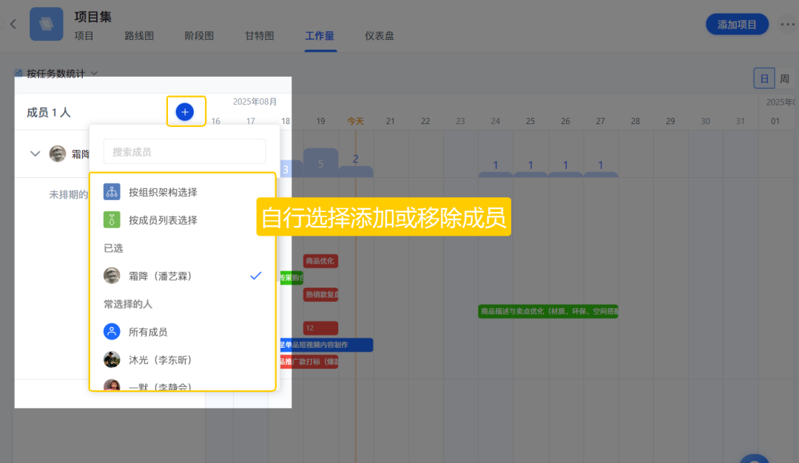
Task: Switch to 日 day view
Action: click(x=764, y=78)
